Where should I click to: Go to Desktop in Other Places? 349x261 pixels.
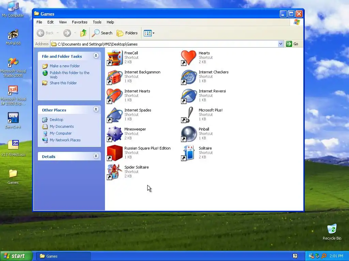pos(56,120)
